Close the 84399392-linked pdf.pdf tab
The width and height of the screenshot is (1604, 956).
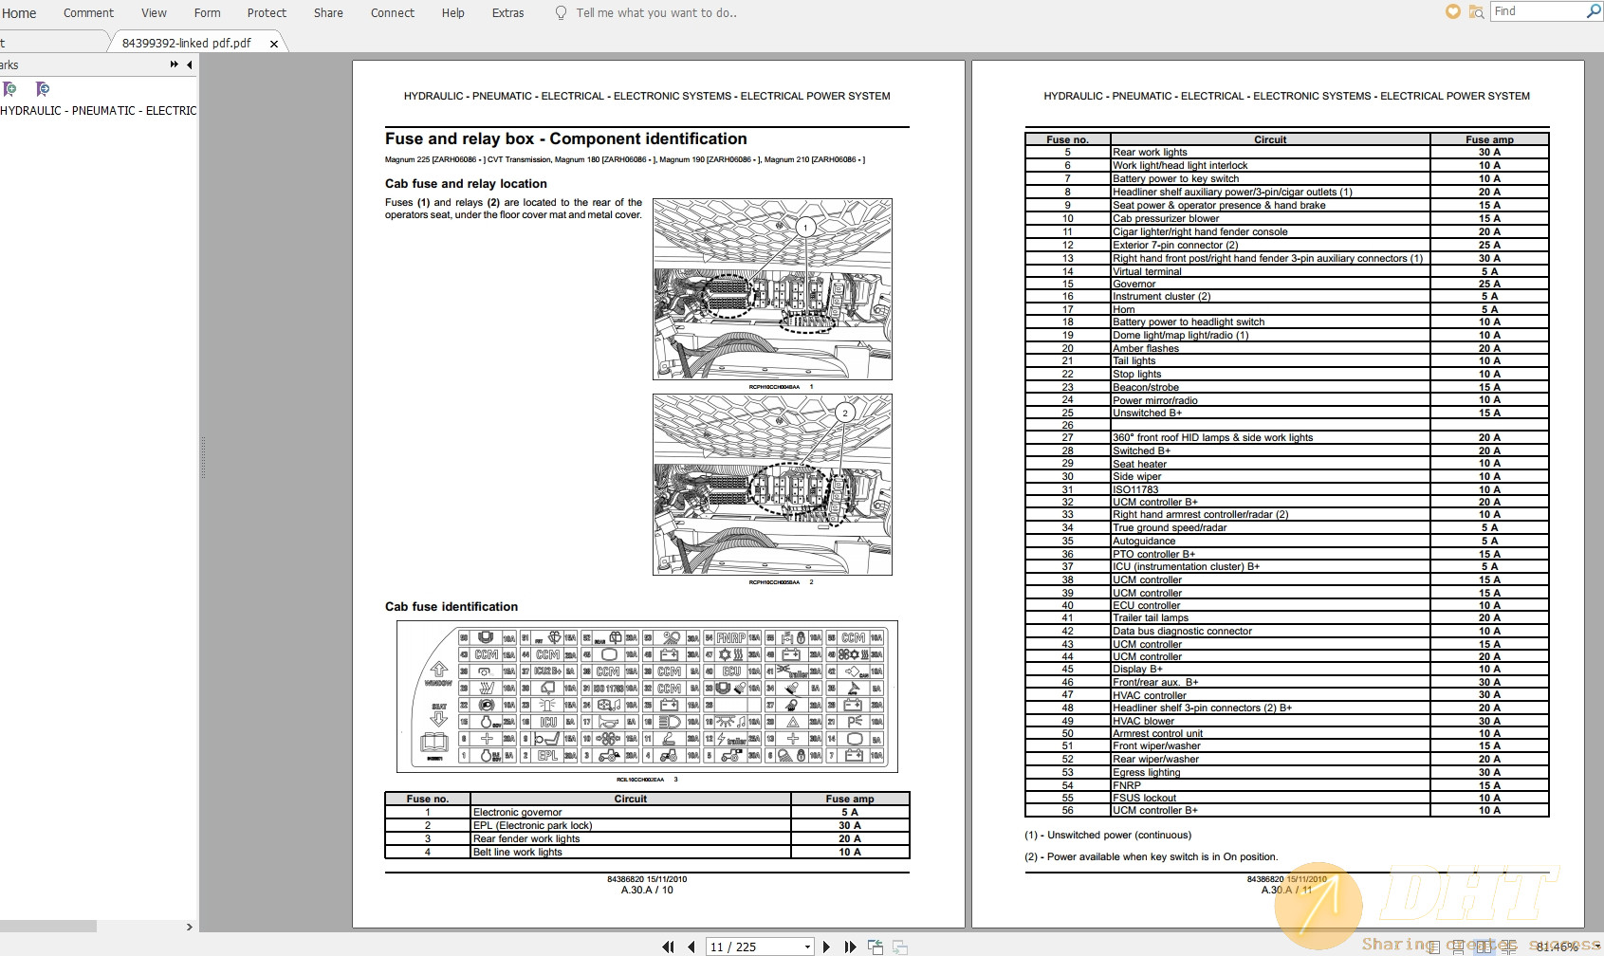(x=274, y=44)
